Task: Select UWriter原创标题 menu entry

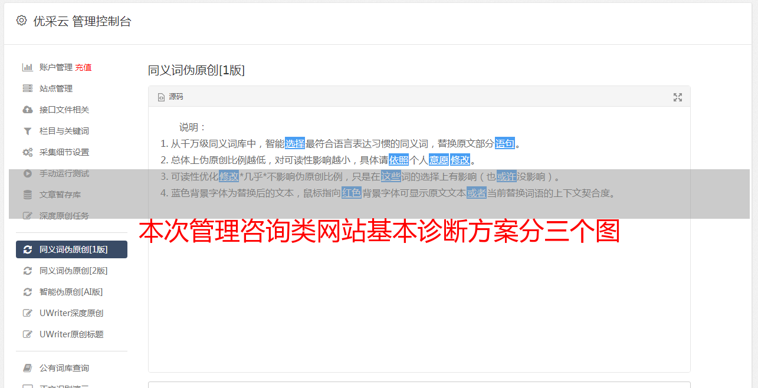Action: click(71, 334)
